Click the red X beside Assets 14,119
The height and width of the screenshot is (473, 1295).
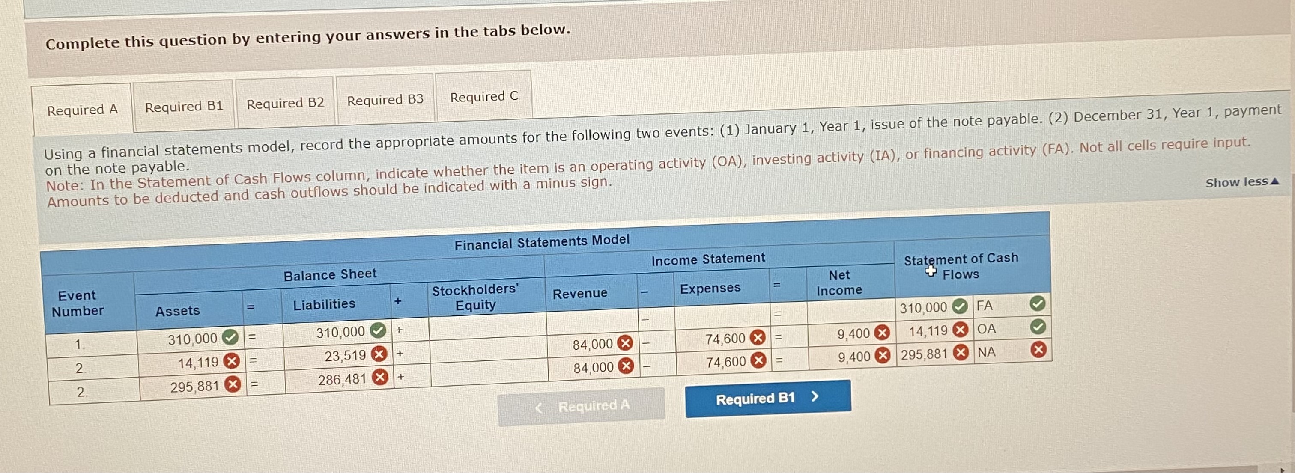click(232, 363)
